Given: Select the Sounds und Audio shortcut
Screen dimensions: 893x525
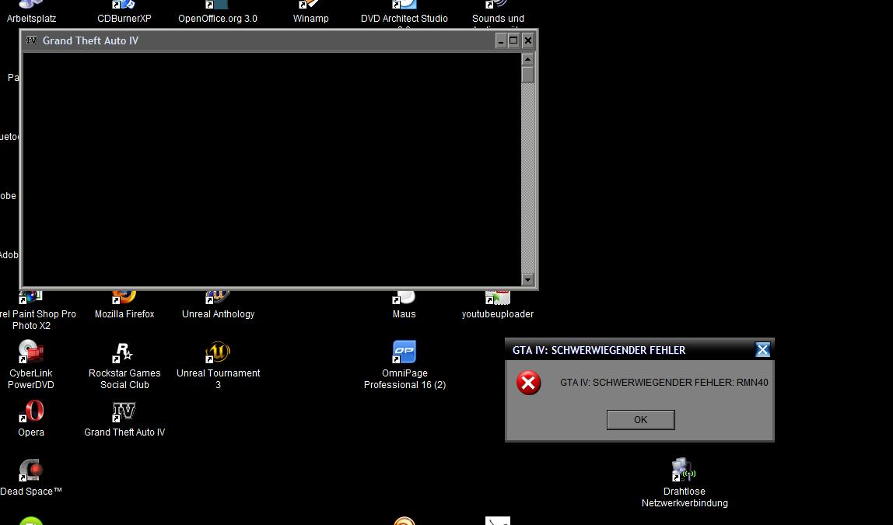Looking at the screenshot, I should coord(498,14).
